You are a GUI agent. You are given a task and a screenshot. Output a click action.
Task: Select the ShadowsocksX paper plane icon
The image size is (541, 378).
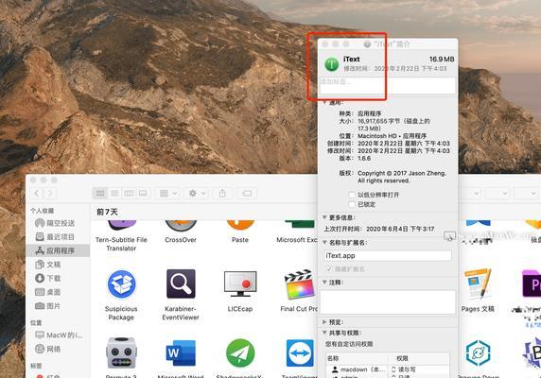click(240, 353)
